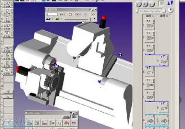
Task: Select operation tile 2 in flow 1
Action: [x=150, y=37]
